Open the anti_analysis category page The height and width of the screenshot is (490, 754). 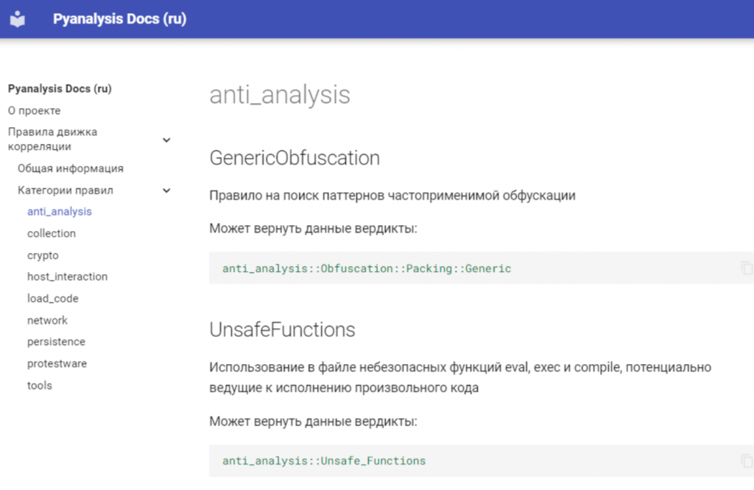coord(59,211)
